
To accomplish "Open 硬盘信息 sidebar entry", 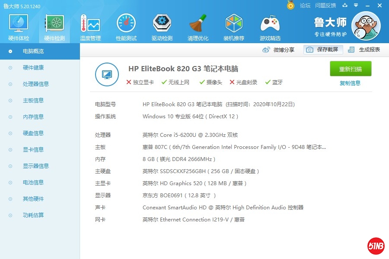I will coord(33,133).
